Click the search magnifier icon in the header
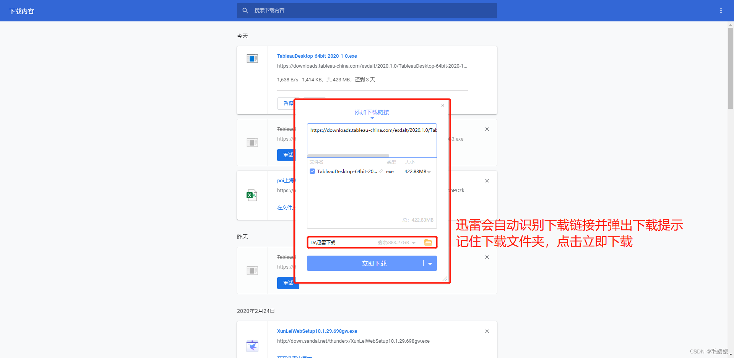Screen dimensions: 734x358 click(x=245, y=11)
